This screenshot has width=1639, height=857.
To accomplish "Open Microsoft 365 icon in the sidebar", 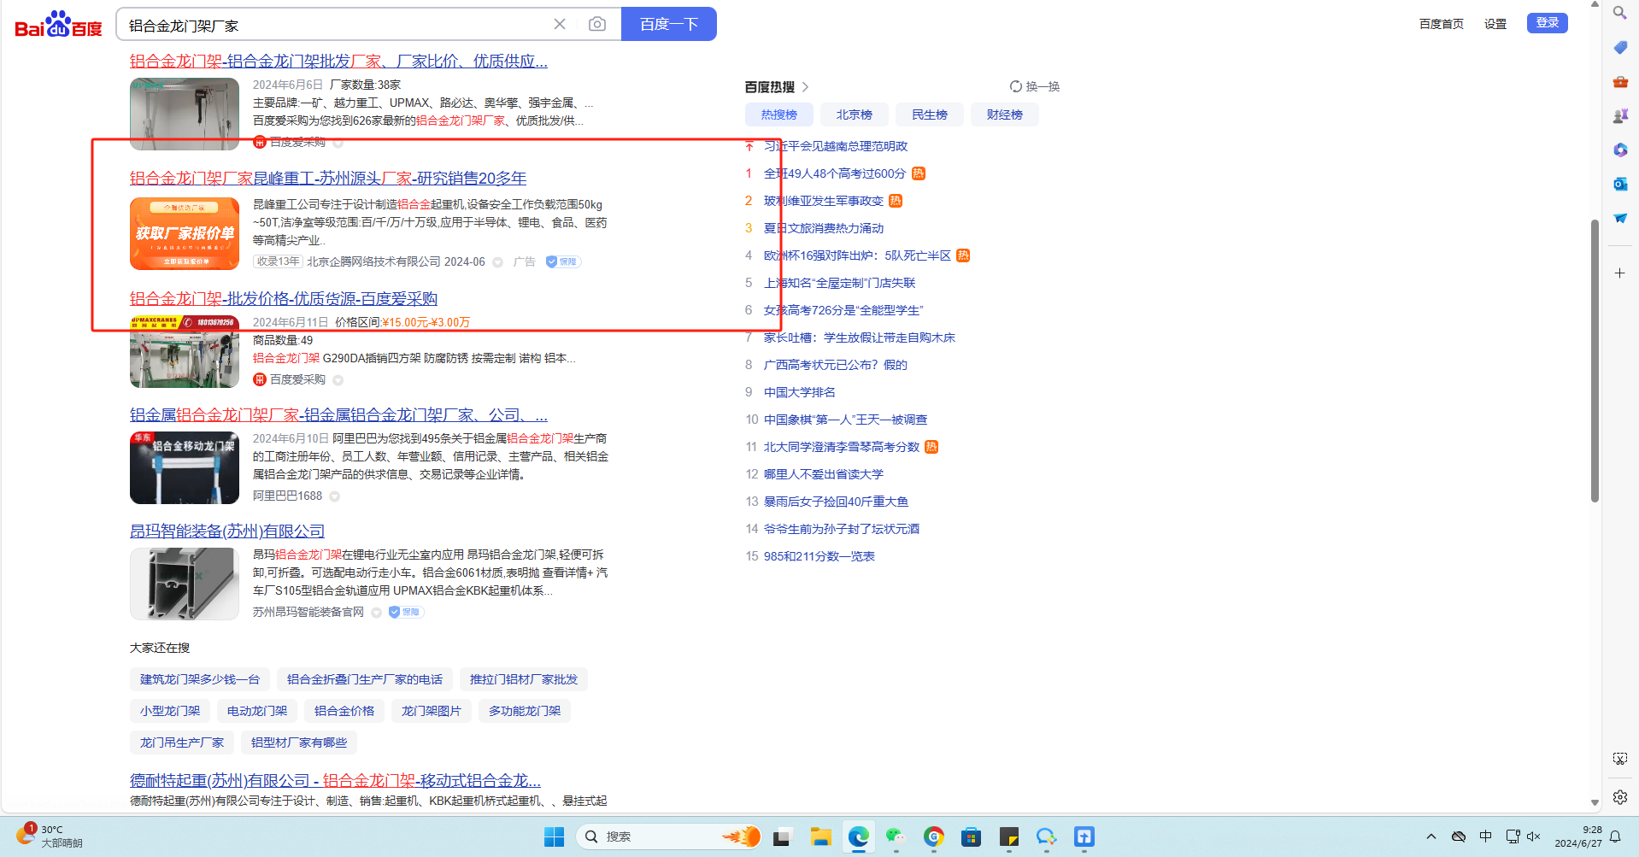I will [1619, 150].
